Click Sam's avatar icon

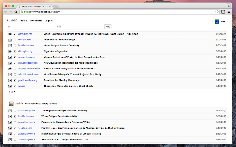pyautogui.click(x=217, y=22)
